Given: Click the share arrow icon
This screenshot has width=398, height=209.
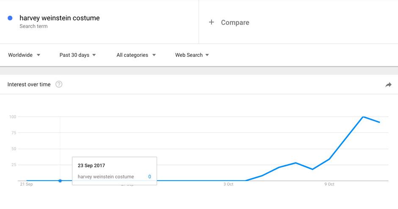Looking at the screenshot, I should (x=388, y=85).
